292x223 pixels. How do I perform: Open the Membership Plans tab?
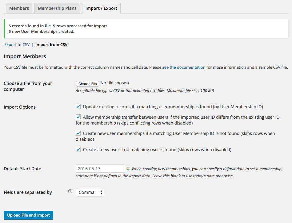pos(57,8)
